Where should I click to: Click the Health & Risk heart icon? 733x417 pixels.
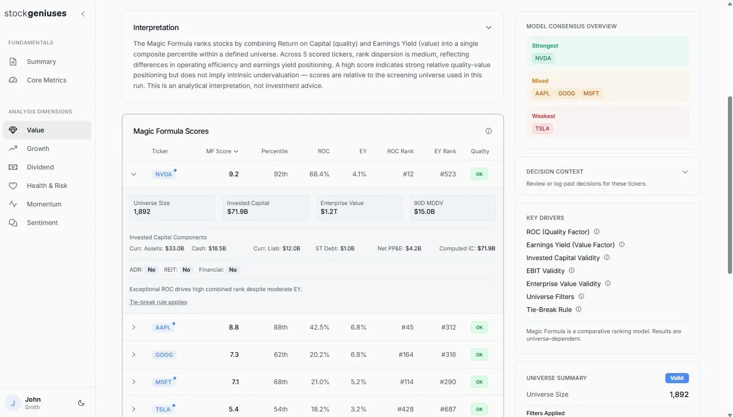click(x=13, y=186)
